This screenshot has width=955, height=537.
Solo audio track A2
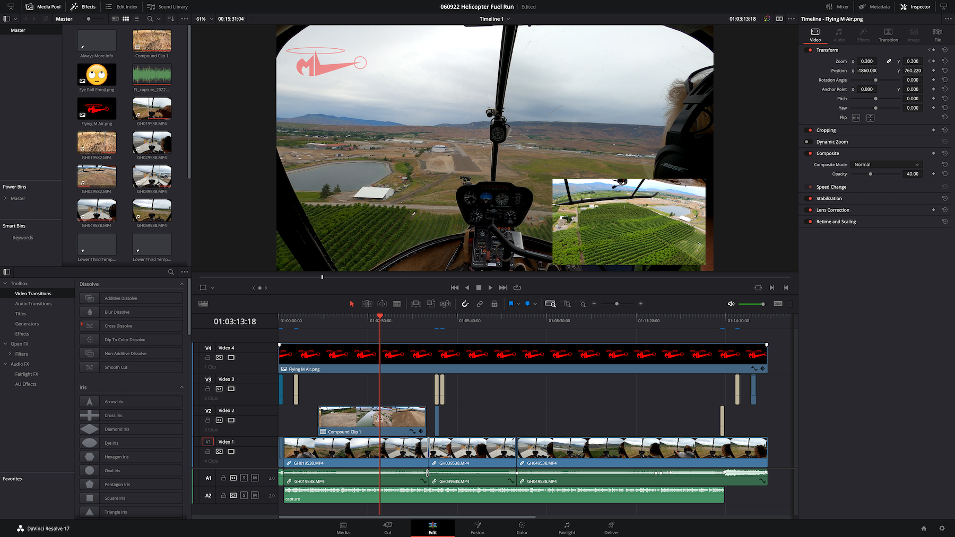(244, 496)
